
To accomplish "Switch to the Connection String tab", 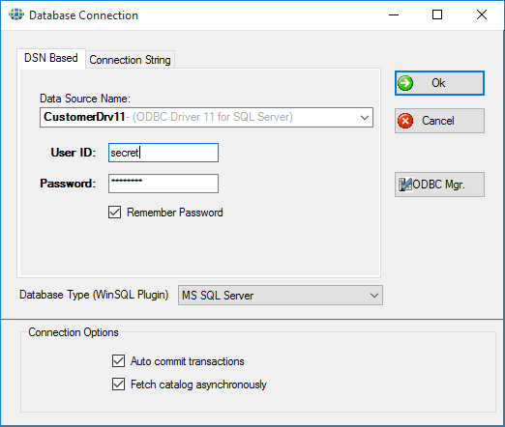I will coord(130,60).
